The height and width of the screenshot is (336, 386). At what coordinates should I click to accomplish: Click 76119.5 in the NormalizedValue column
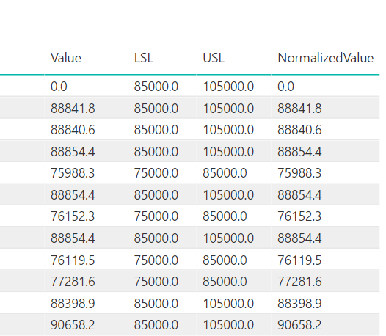click(x=299, y=260)
